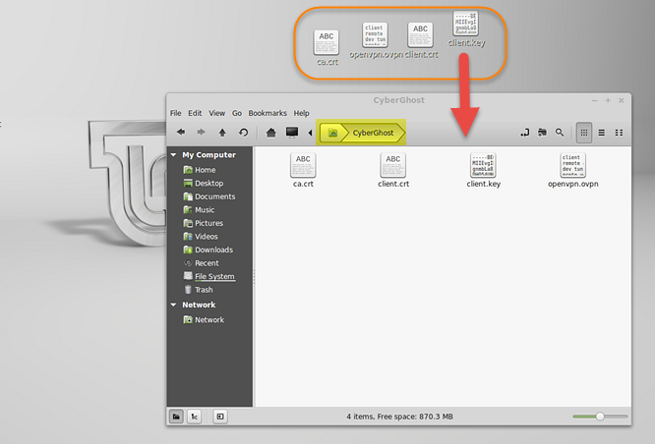
Task: Select client.crt file in CyberGhost folder
Action: pyautogui.click(x=393, y=170)
